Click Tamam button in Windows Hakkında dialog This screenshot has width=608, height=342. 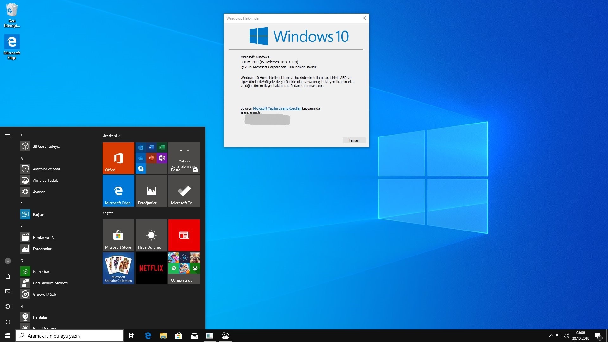[354, 140]
